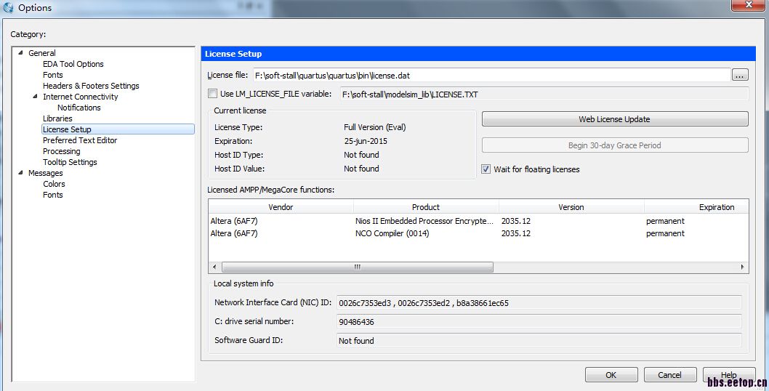
Task: Enable Use LM_LICENSE_FILE variable checkbox
Action: [x=212, y=93]
